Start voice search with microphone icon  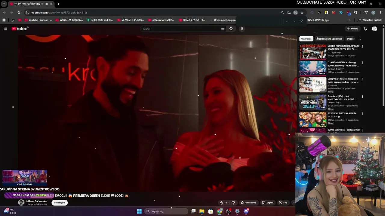click(x=242, y=29)
